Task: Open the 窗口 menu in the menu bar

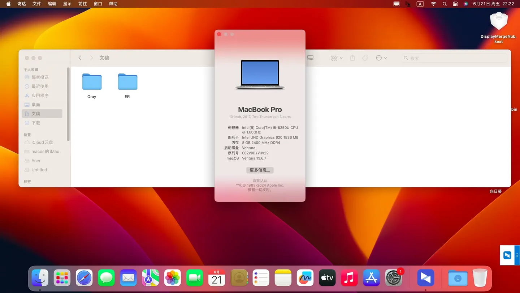Action: [97, 4]
